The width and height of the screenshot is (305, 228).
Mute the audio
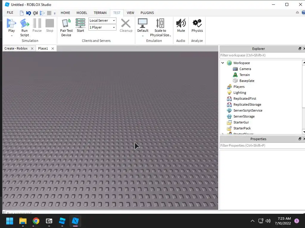(181, 26)
